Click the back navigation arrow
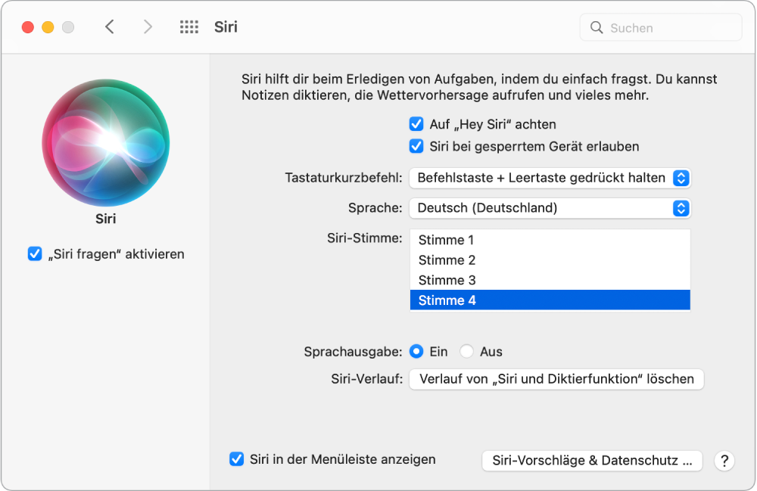Screen dimensions: 757x491 pos(110,26)
